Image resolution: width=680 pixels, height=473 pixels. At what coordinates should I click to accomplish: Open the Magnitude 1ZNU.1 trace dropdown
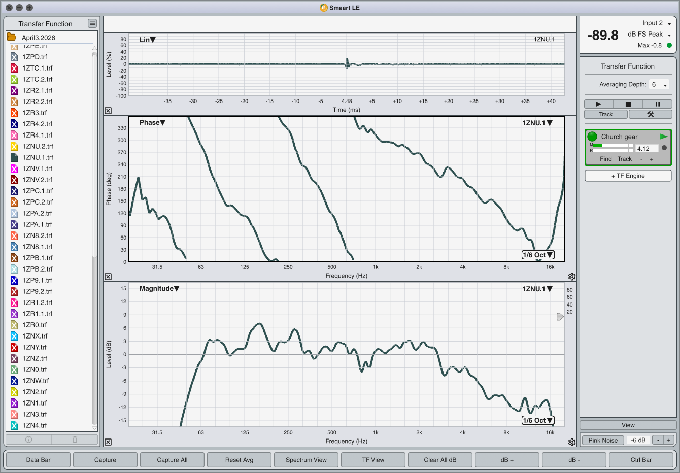click(x=537, y=289)
